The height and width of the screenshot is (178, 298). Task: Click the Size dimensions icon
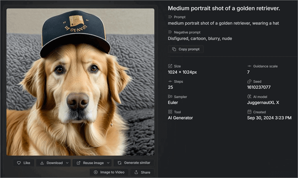click(x=170, y=66)
